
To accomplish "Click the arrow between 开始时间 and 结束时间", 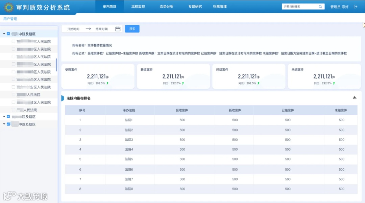I will pyautogui.click(x=88, y=29).
